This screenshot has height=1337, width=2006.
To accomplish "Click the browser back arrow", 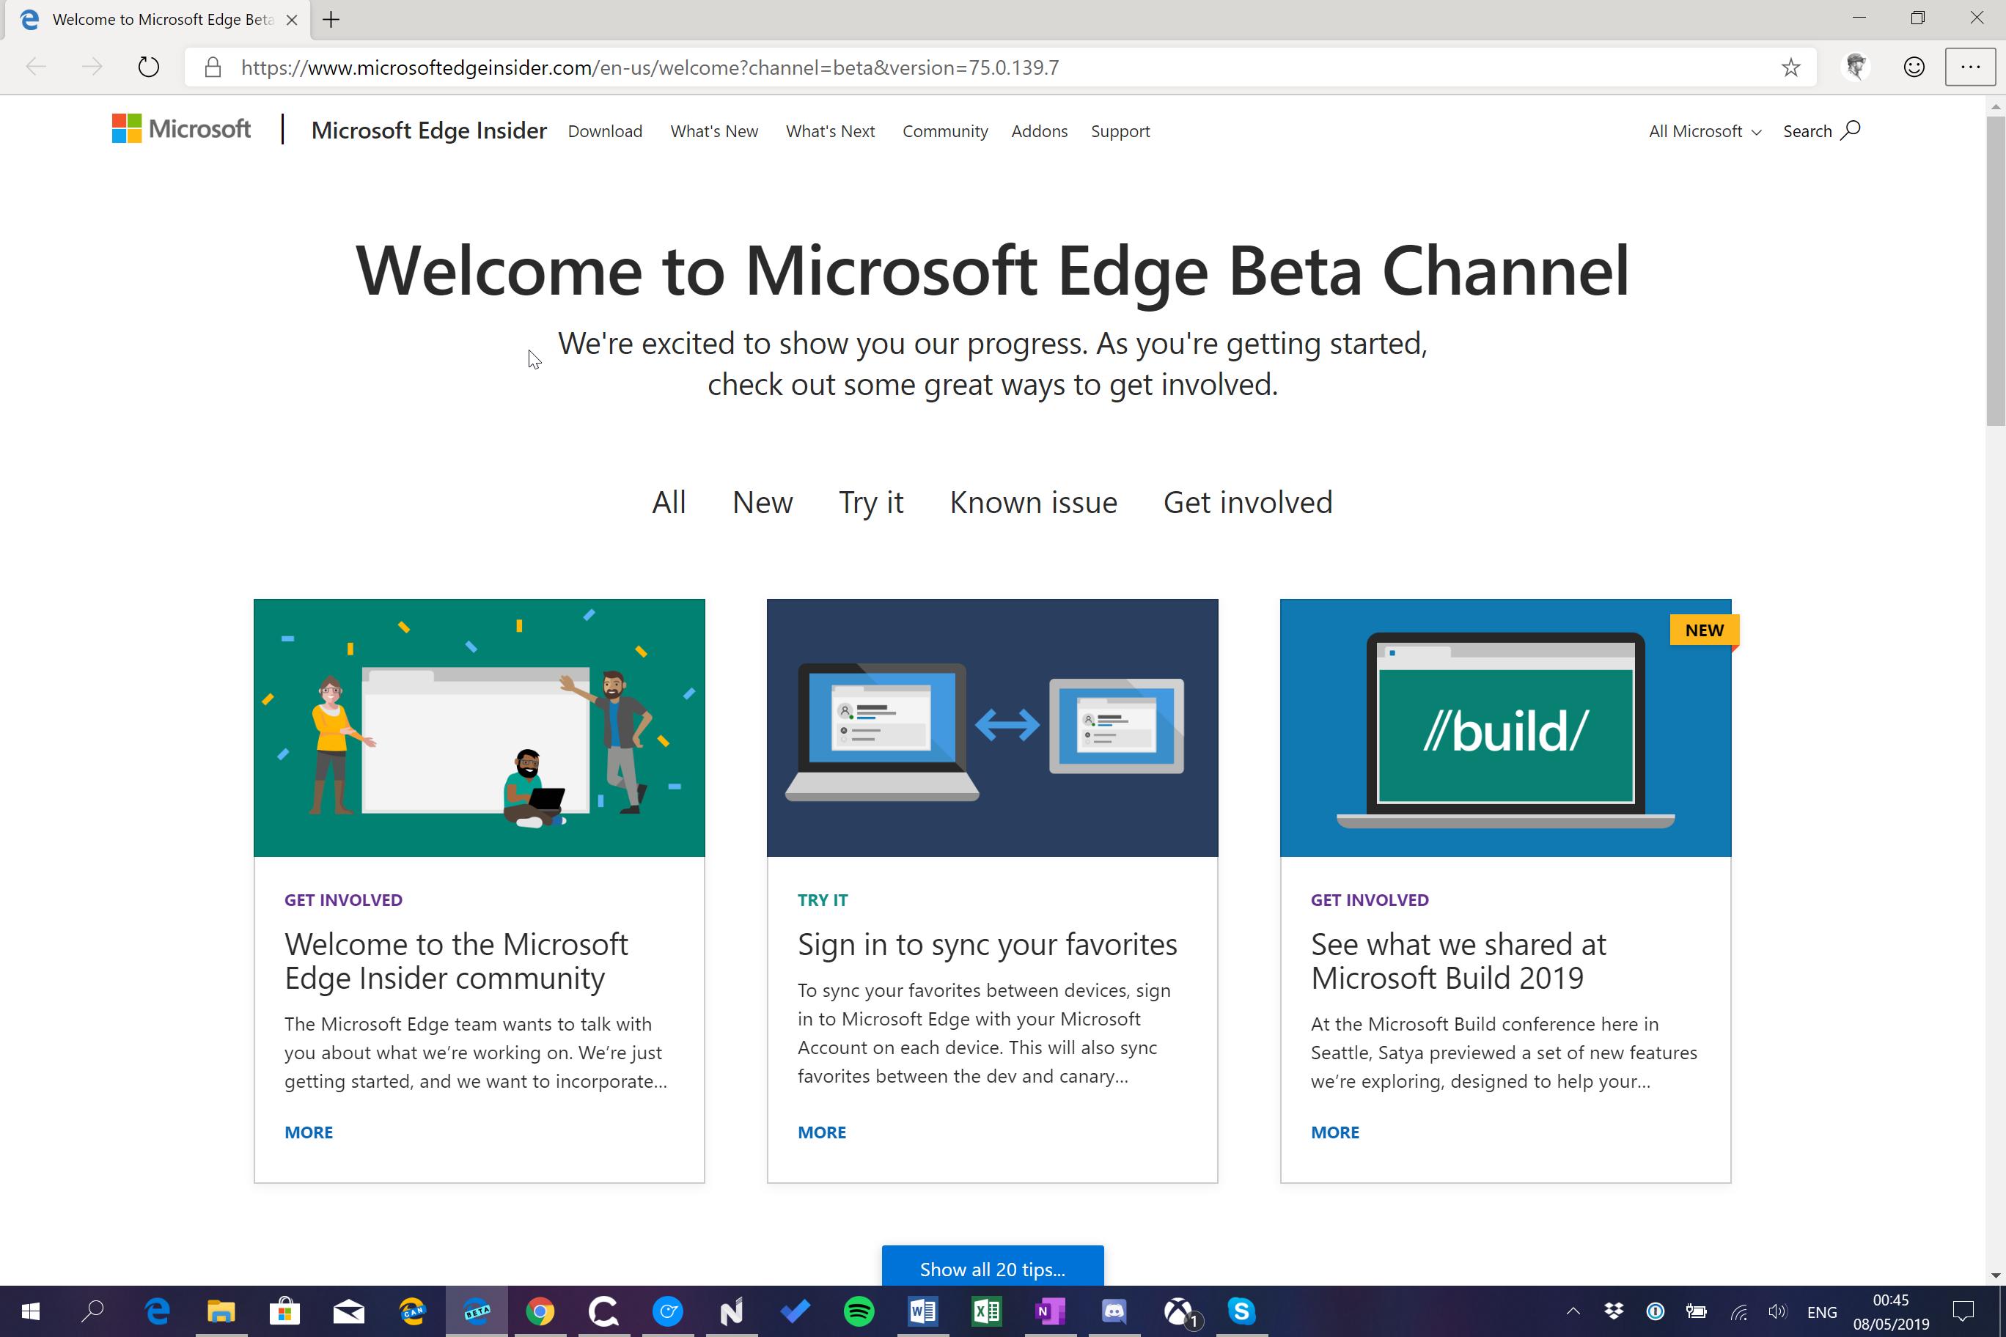I will click(35, 67).
